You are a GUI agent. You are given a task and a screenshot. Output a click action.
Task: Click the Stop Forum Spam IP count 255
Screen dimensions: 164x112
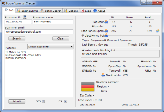pos(114,31)
